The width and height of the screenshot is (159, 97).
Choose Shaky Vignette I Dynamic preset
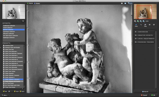pos(13,75)
